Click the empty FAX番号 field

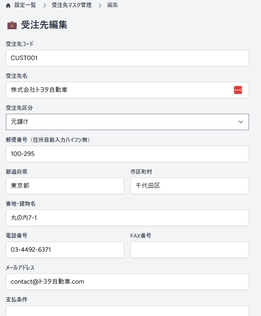(x=189, y=250)
